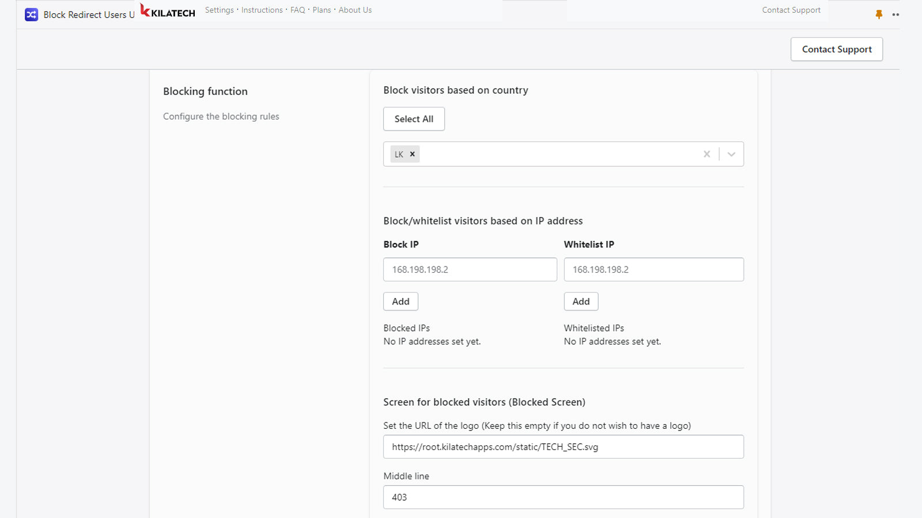922x518 pixels.
Task: Navigate to the Plans page
Action: pyautogui.click(x=322, y=10)
